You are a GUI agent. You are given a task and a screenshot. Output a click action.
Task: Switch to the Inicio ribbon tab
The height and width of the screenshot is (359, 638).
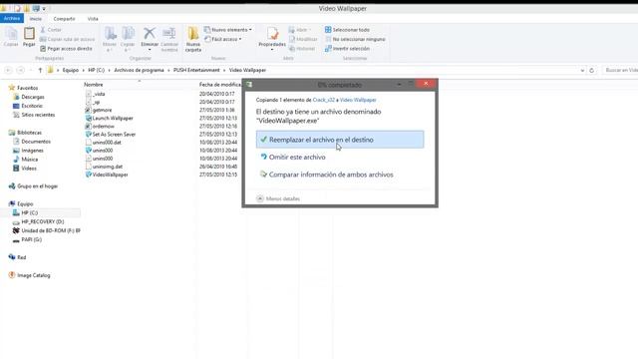tap(36, 19)
